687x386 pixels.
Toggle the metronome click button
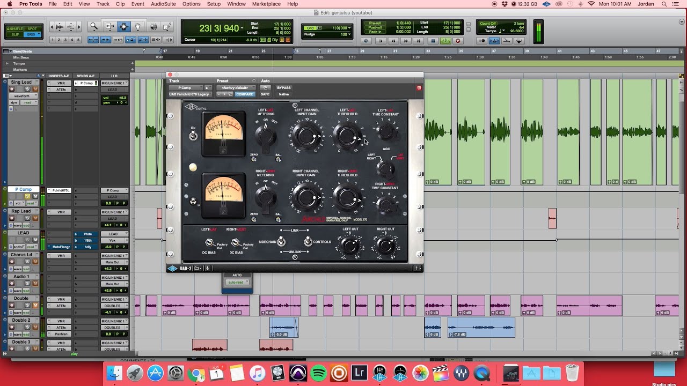(494, 41)
